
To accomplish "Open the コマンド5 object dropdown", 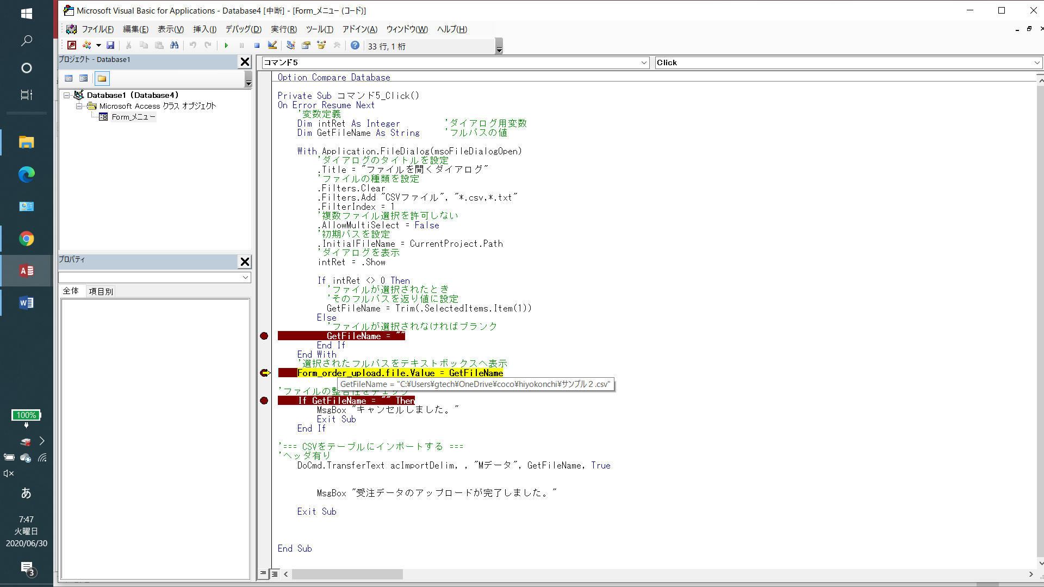I will coord(644,63).
